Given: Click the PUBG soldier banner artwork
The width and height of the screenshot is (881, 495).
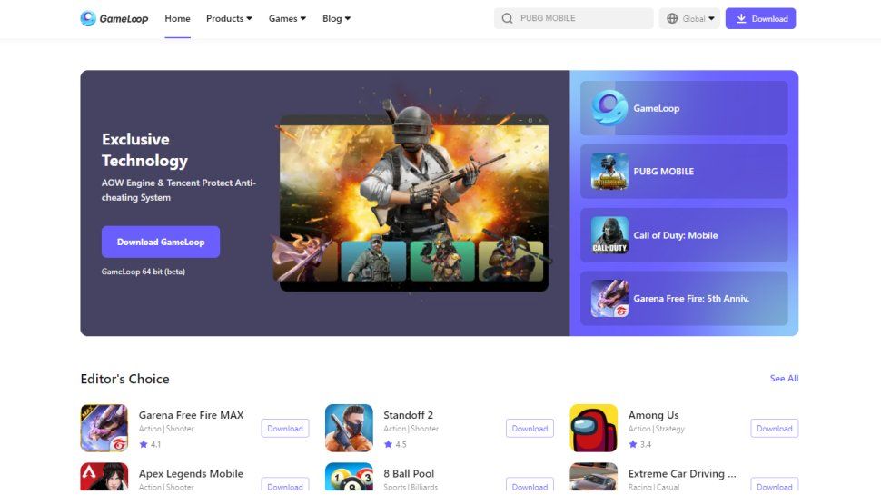Looking at the screenshot, I should point(414,191).
